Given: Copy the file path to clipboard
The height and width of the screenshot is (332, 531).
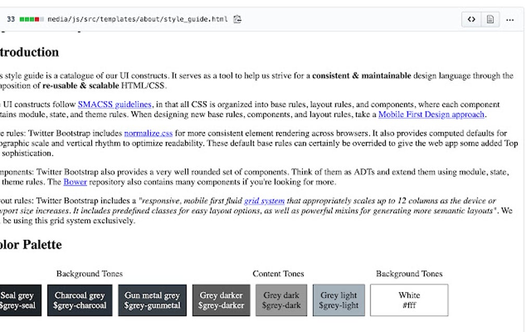Looking at the screenshot, I should (x=237, y=19).
